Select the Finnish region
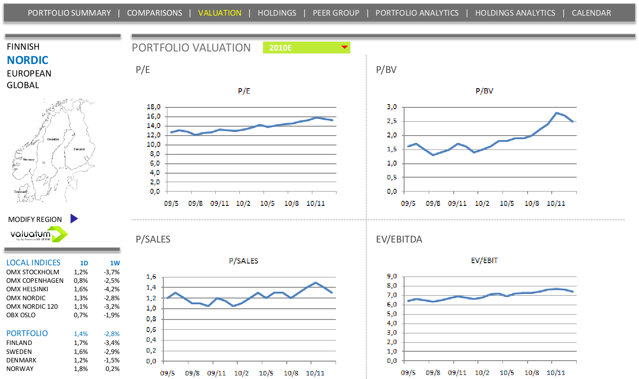639x379 pixels. coord(23,47)
